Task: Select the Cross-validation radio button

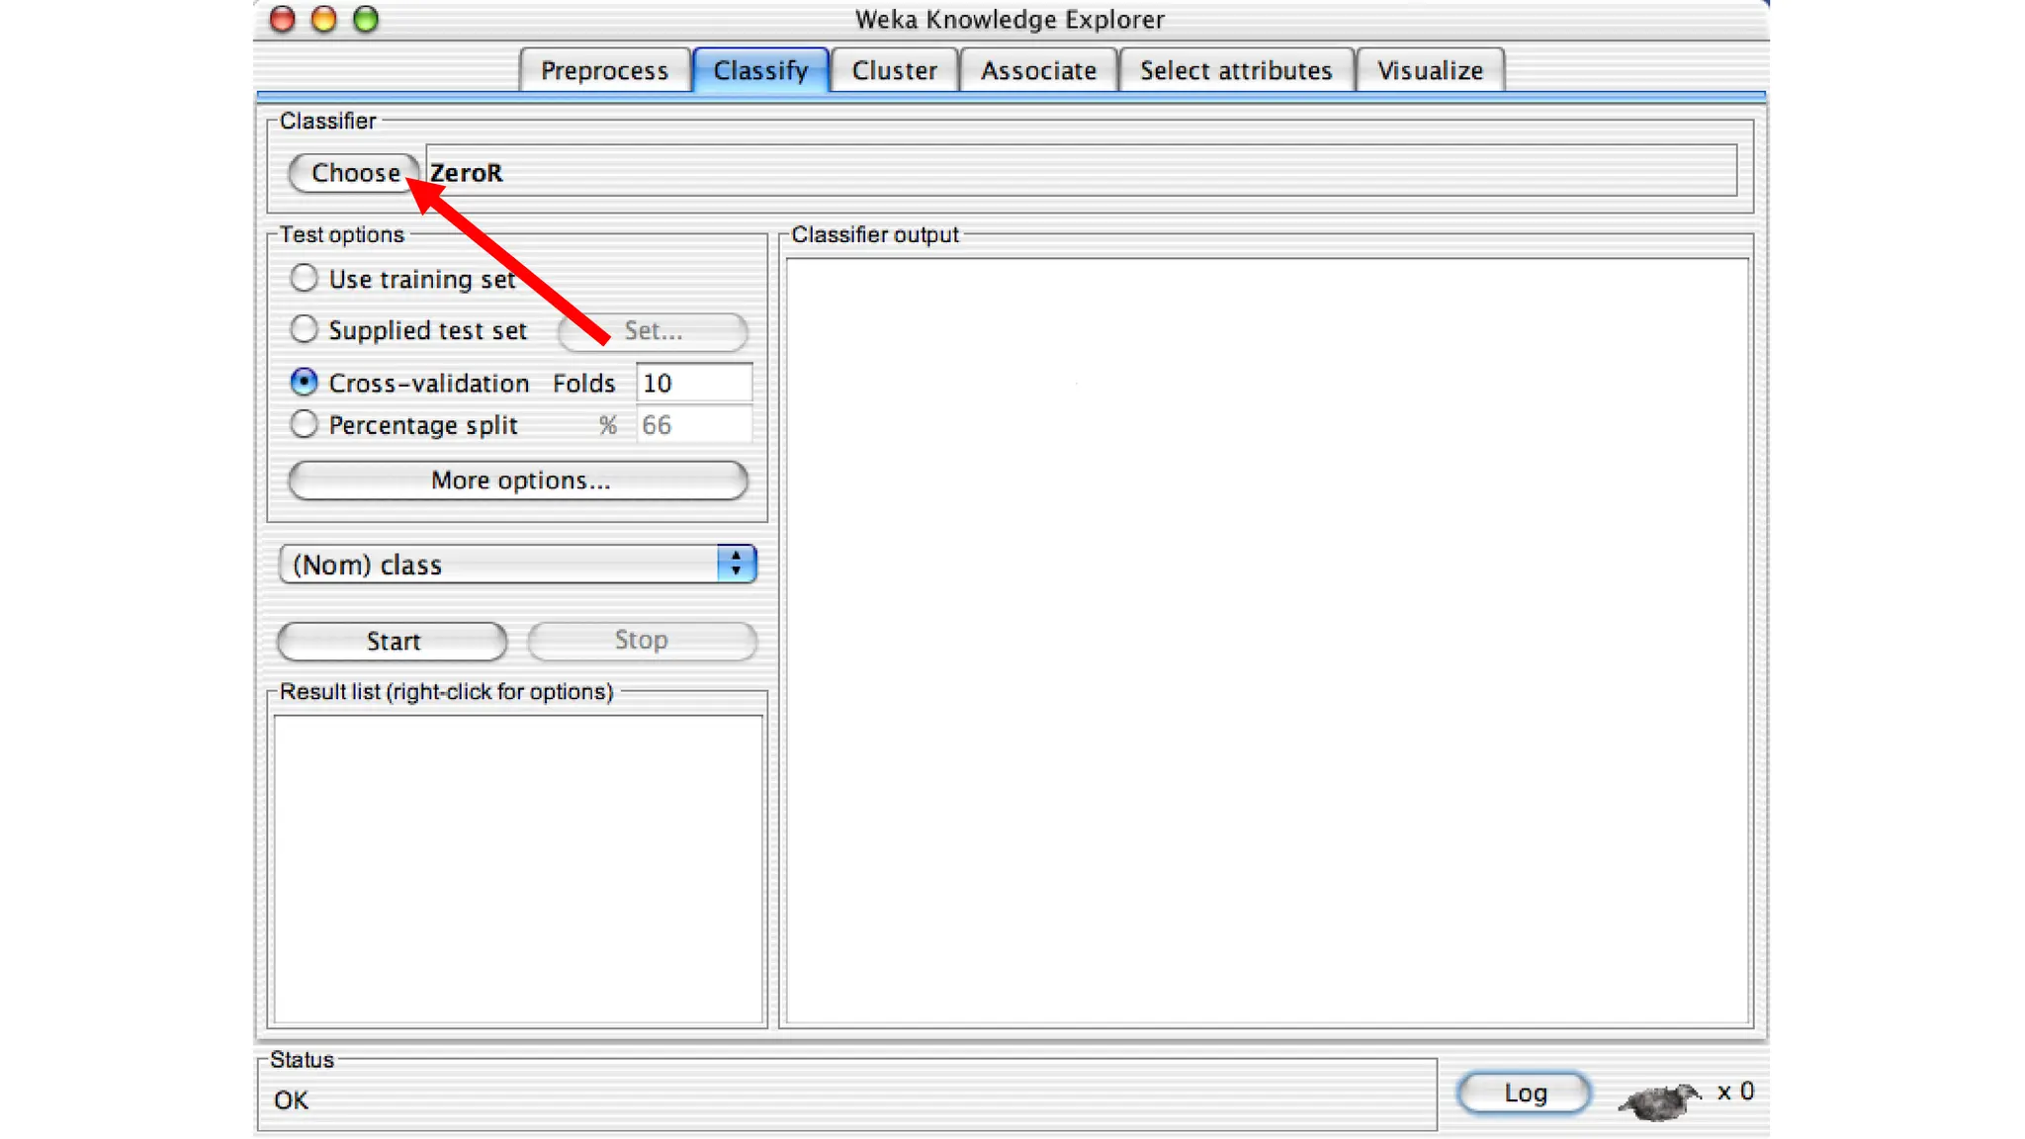Action: click(x=305, y=382)
